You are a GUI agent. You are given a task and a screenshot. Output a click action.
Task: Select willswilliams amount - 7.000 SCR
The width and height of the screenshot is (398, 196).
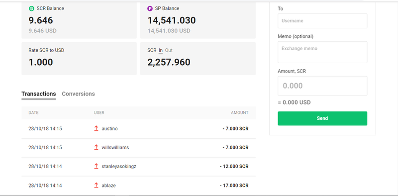click(x=235, y=148)
